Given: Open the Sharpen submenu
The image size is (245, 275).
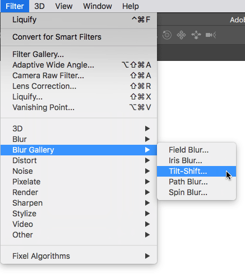Looking at the screenshot, I should pyautogui.click(x=78, y=203).
